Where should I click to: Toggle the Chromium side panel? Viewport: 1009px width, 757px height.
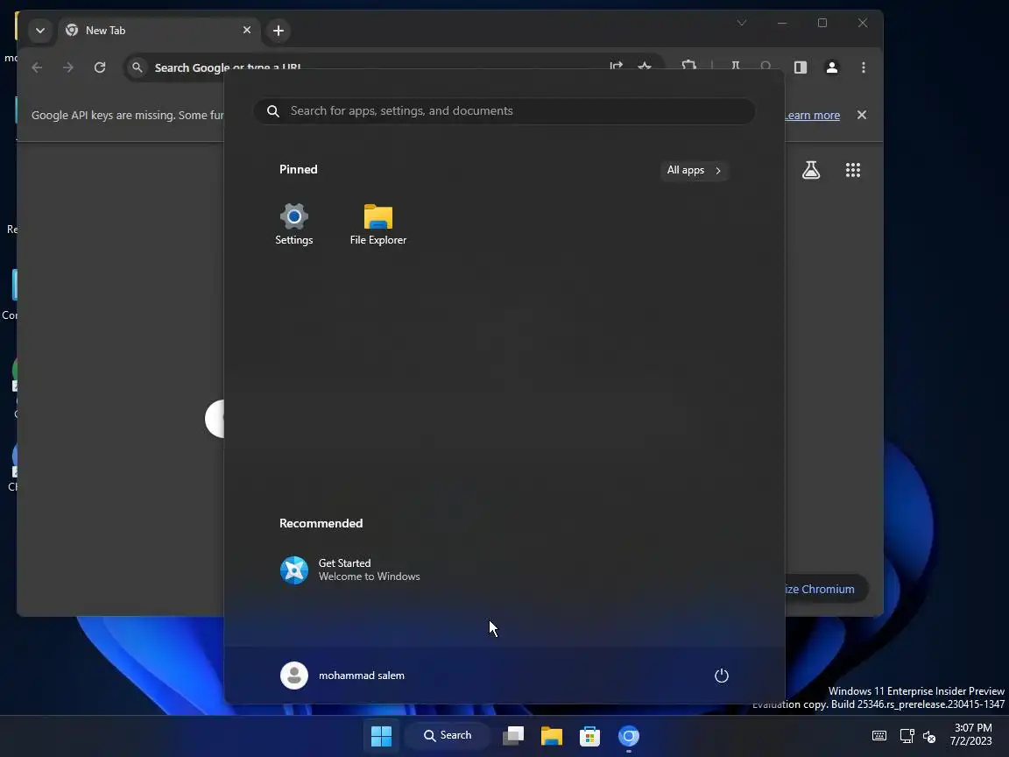[800, 67]
